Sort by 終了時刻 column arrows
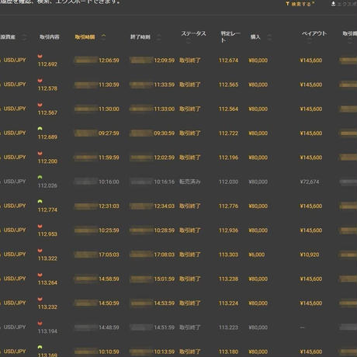Image resolution: width=357 pixels, height=357 pixels. [x=159, y=37]
